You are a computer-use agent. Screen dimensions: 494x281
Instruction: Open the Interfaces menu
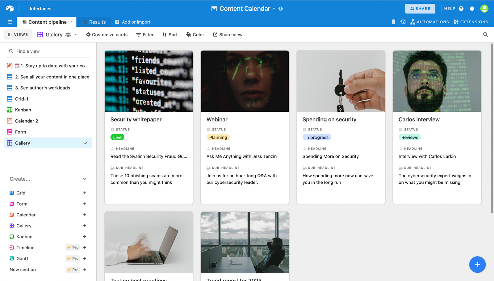(40, 9)
